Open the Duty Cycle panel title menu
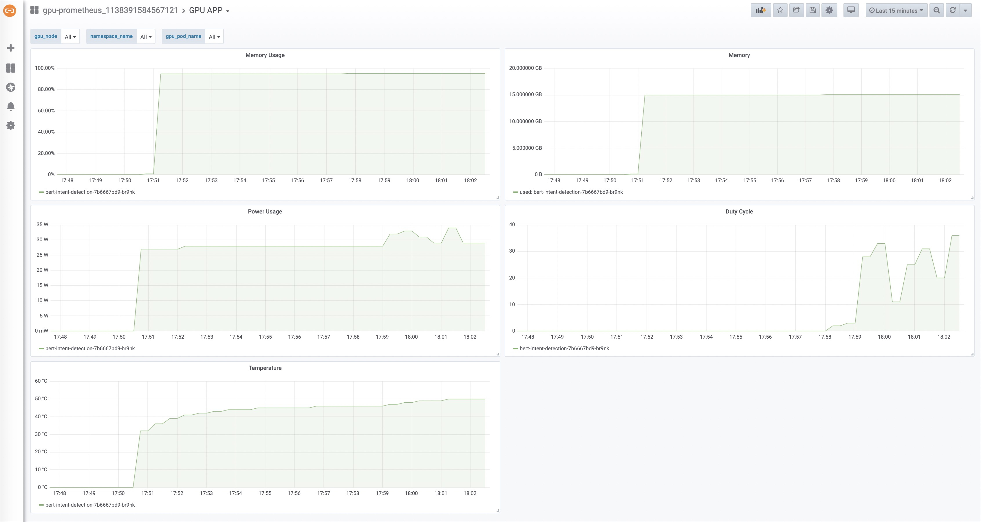 (739, 211)
